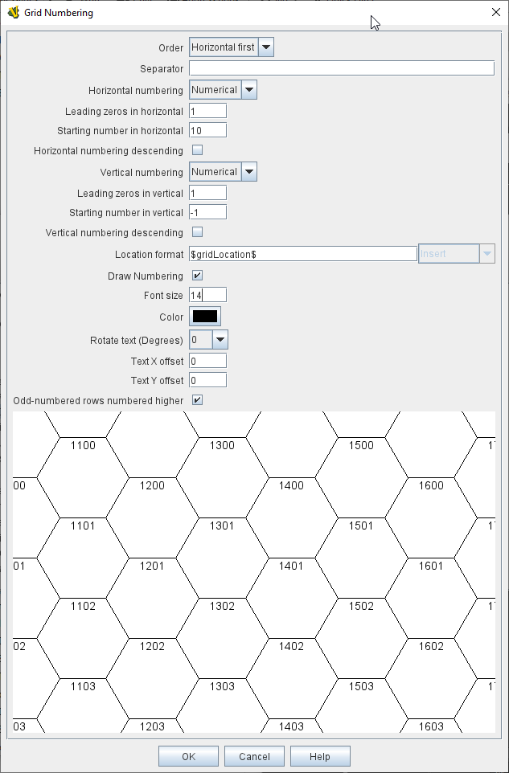Viewport: 509px width, 773px height.
Task: Expand the Horizontal numbering dropdown
Action: pos(223,90)
